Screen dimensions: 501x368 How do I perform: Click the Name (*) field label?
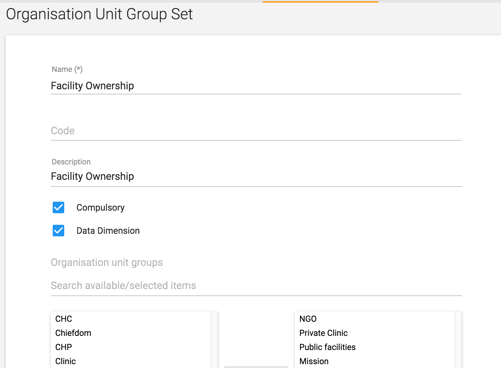pos(67,69)
